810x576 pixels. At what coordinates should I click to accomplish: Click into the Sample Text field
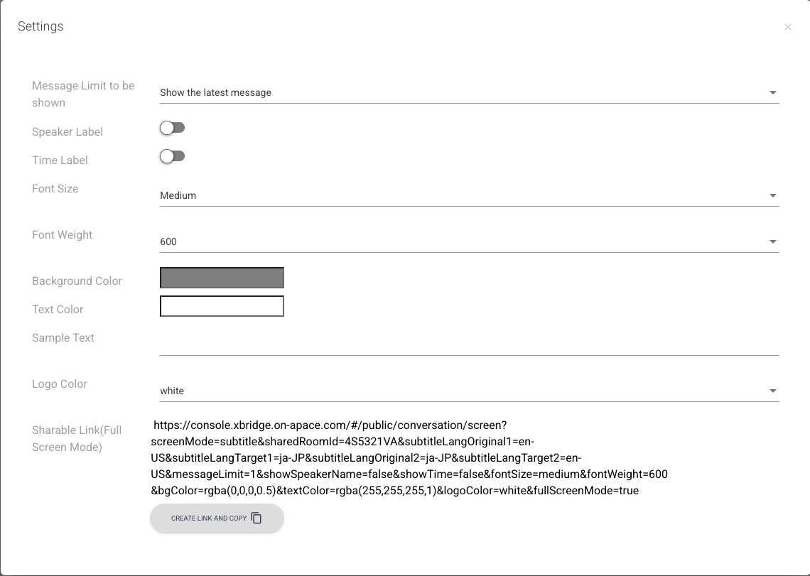coord(469,341)
